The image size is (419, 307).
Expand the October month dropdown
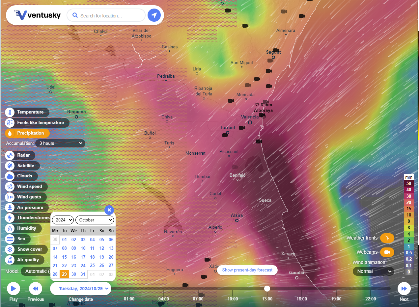[95, 220]
